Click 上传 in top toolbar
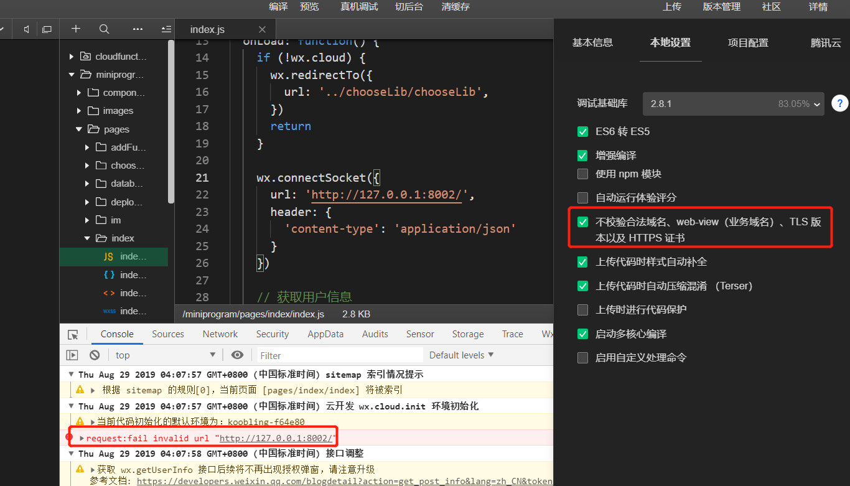Screen dimensions: 850x486 pyautogui.click(x=672, y=7)
